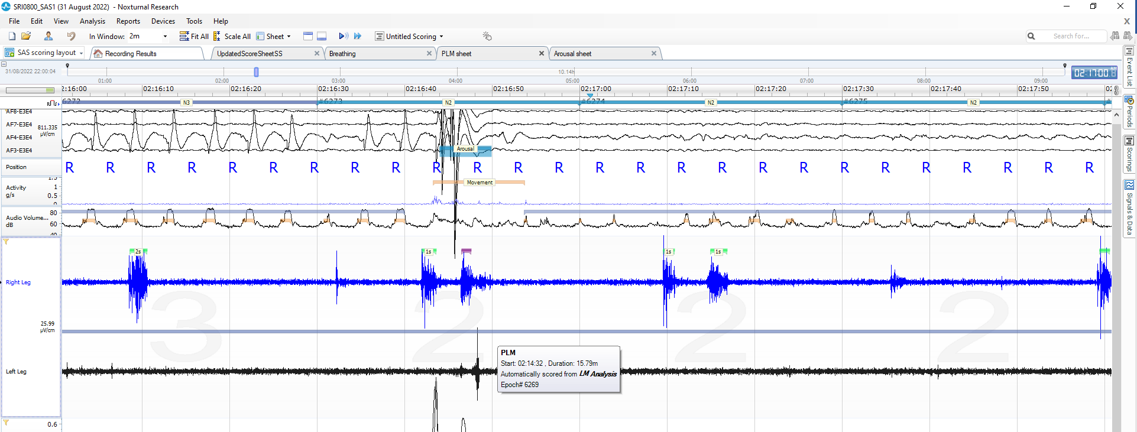Close the PLM sheet tab

coord(541,53)
